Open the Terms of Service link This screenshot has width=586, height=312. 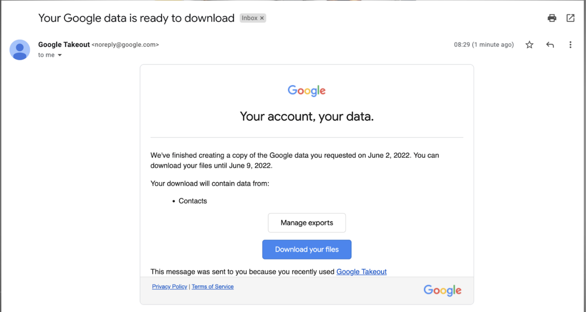point(212,286)
